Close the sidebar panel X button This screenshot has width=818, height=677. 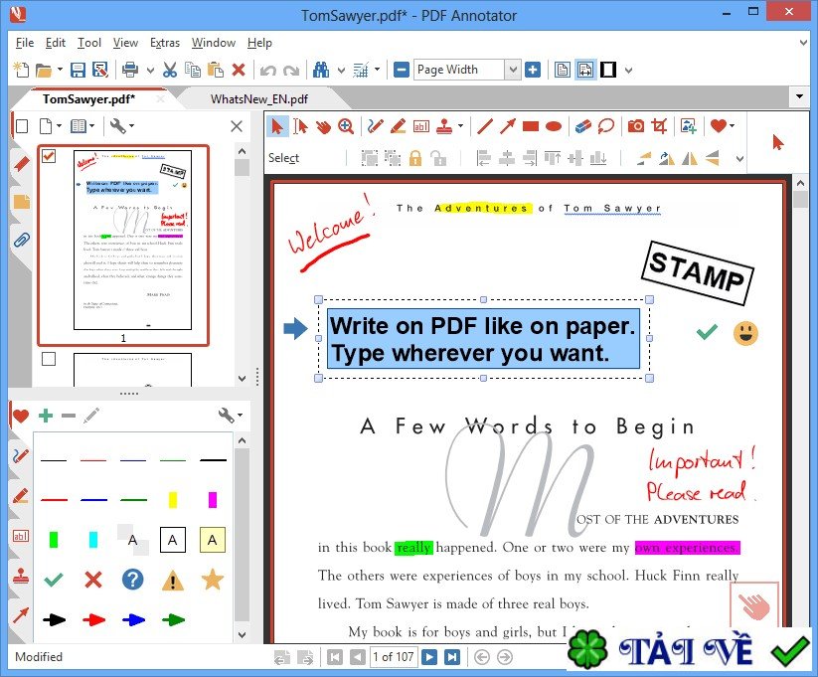(237, 126)
